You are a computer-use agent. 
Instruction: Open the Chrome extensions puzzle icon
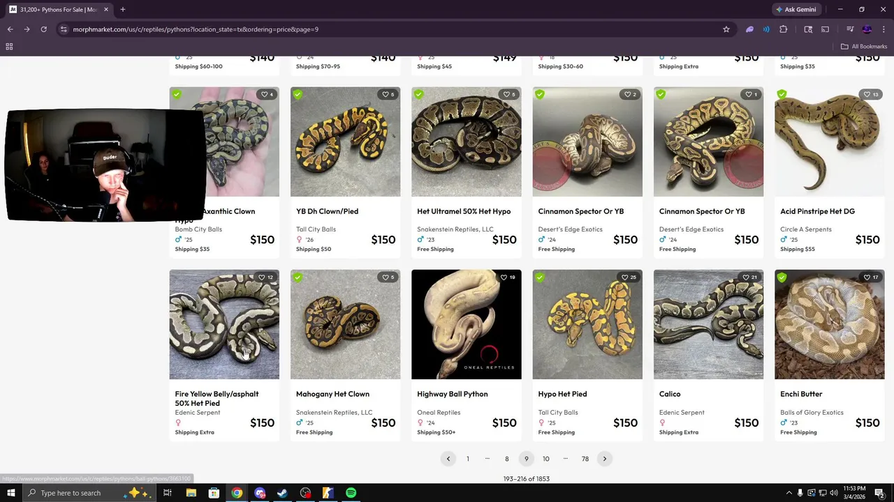(x=783, y=29)
